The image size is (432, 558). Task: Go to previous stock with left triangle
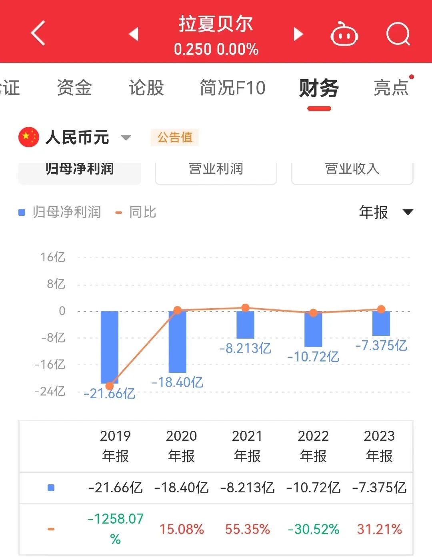[x=134, y=34]
